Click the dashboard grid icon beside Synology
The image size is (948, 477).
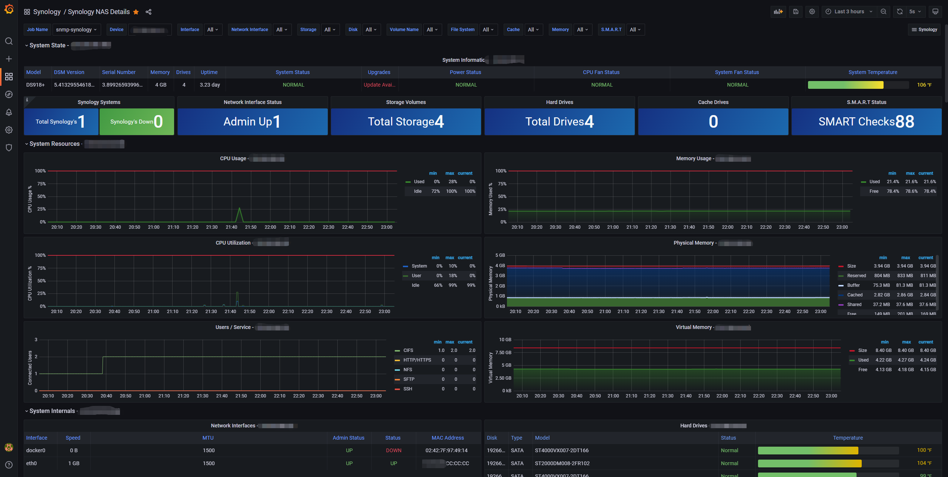point(27,12)
